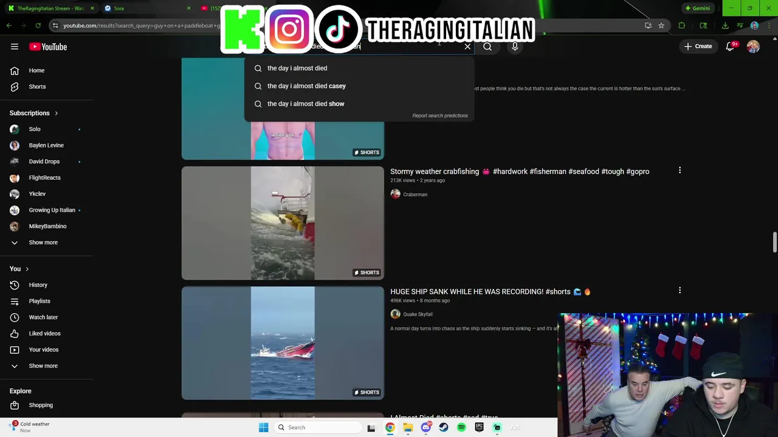The image size is (778, 437).
Task: Clear the search box with the X
Action: point(467,47)
